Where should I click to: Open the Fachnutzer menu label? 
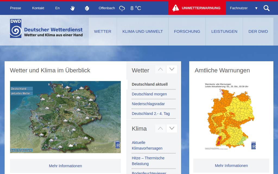pyautogui.click(x=239, y=8)
